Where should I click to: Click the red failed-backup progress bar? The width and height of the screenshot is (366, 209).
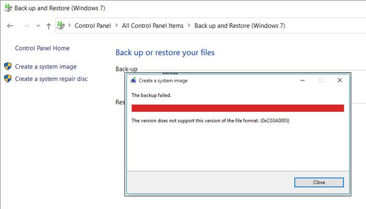[x=237, y=108]
